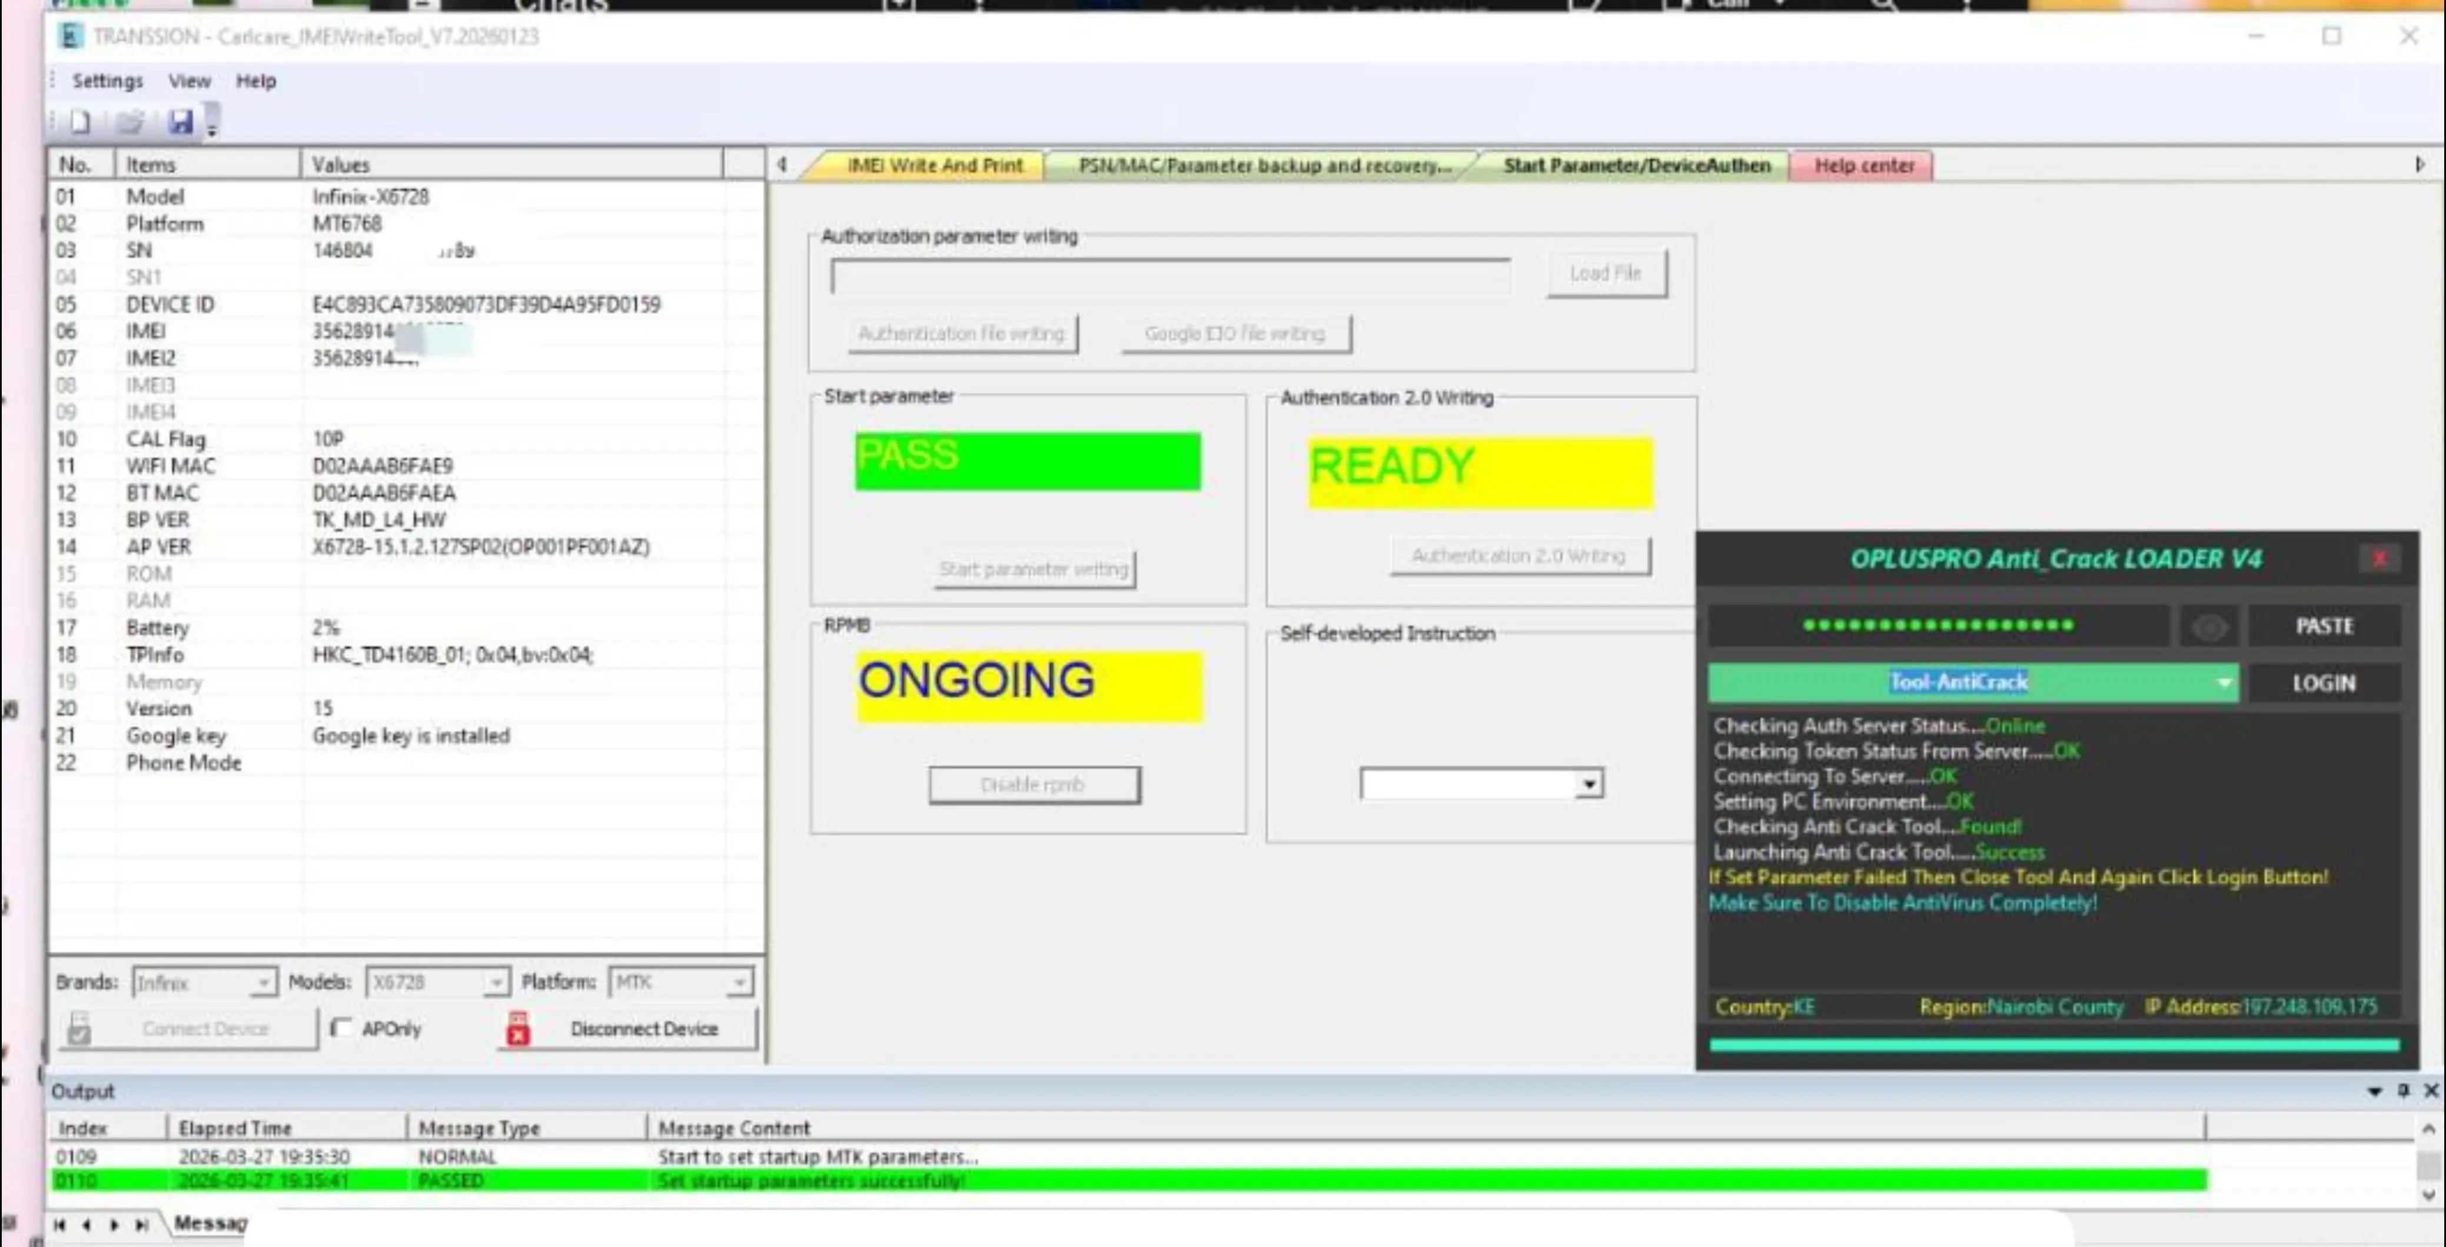
Task: Switch to IMEI Write And Print tab
Action: (935, 165)
